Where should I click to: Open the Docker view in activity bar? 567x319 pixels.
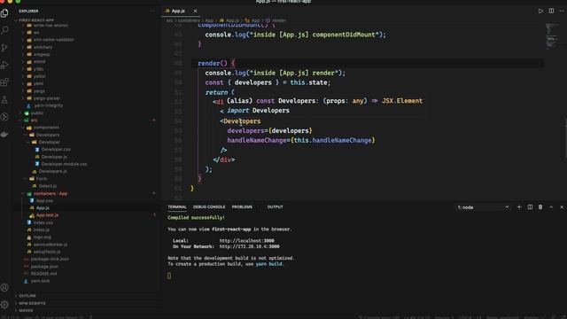4,134
